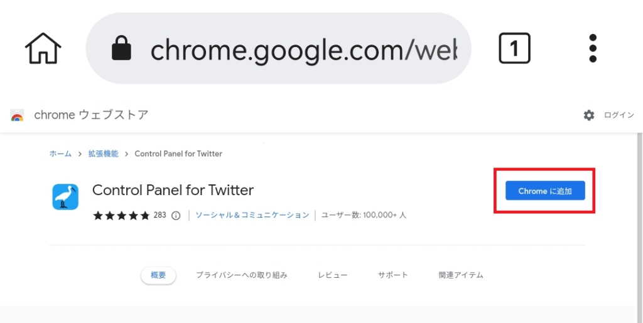This screenshot has width=643, height=323.
Task: Open the サポート tab
Action: [393, 275]
